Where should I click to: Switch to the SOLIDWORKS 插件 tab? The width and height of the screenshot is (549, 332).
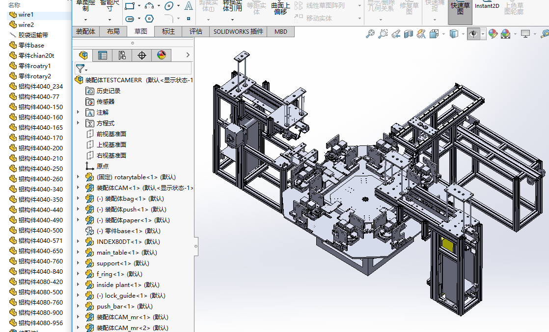pos(238,31)
